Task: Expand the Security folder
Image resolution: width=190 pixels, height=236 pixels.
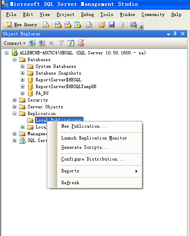Action: click(14, 100)
